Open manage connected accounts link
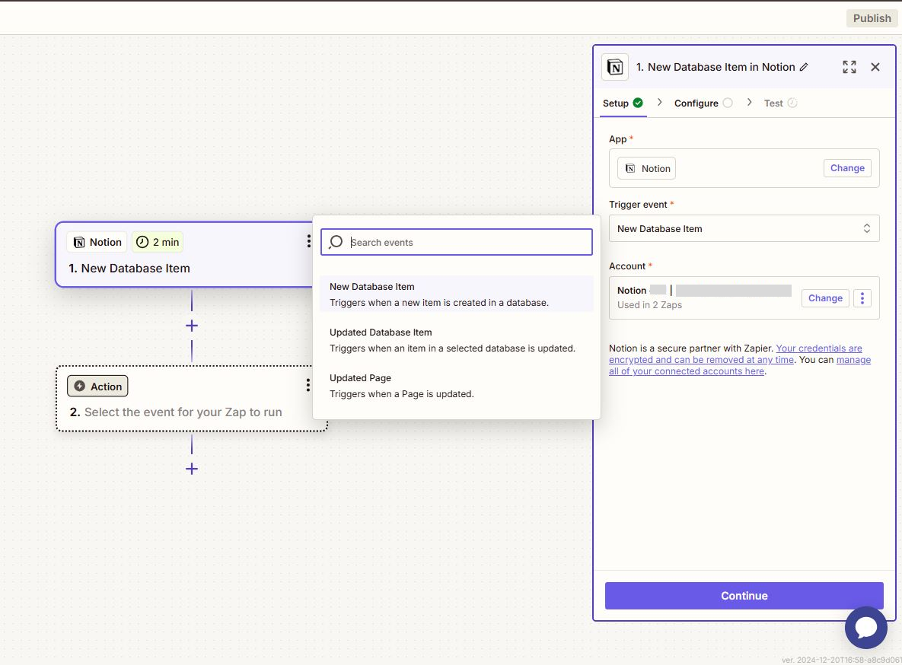Screen dimensions: 902x665 [x=740, y=365]
